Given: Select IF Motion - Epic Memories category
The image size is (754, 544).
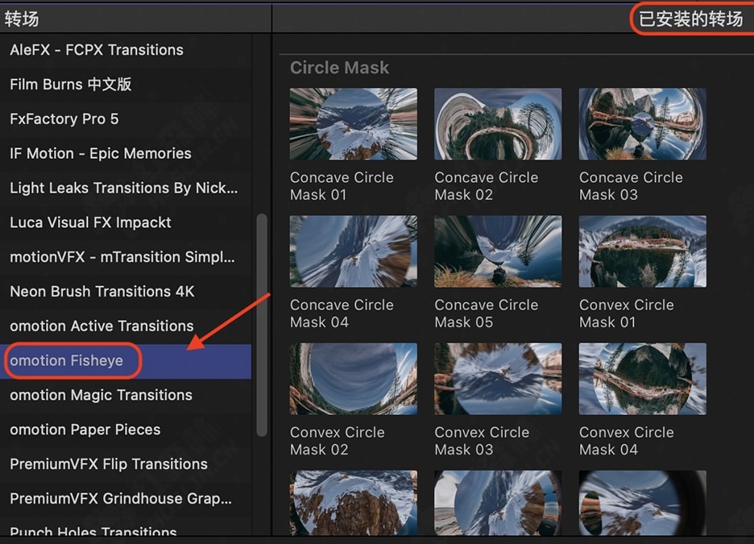Looking at the screenshot, I should (101, 154).
